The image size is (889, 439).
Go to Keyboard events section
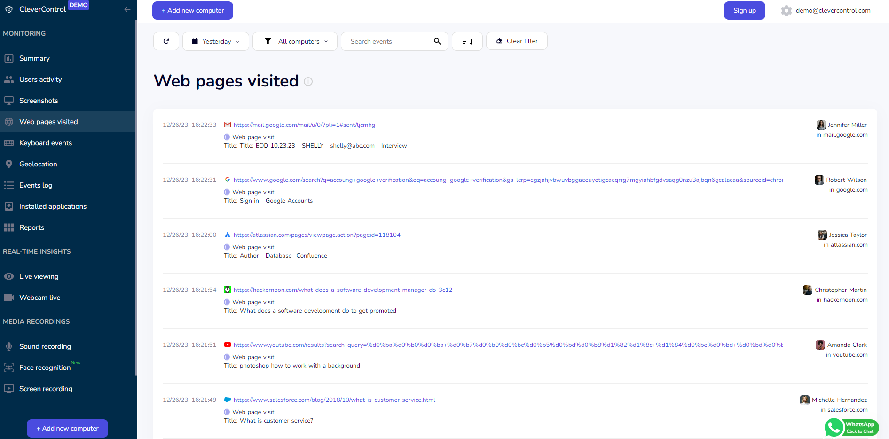[x=45, y=143]
